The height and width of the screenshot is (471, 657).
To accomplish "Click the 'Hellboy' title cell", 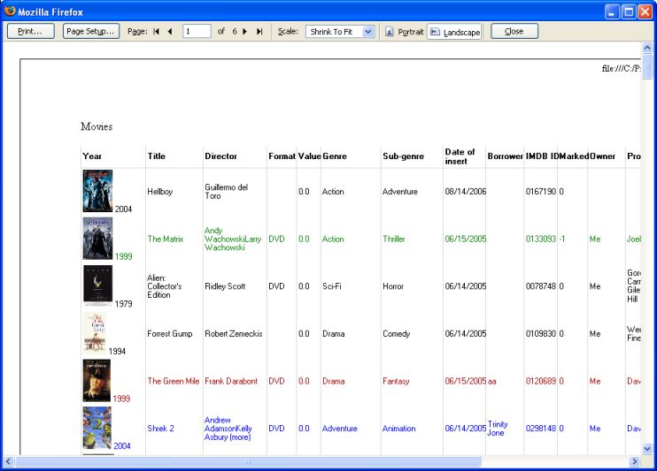I will click(160, 192).
